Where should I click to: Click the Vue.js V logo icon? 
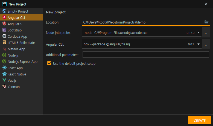pyautogui.click(x=4, y=80)
